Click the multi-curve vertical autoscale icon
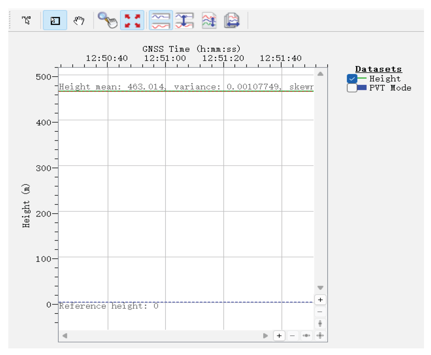Image resolution: width=431 pixels, height=355 pixels. (x=209, y=21)
